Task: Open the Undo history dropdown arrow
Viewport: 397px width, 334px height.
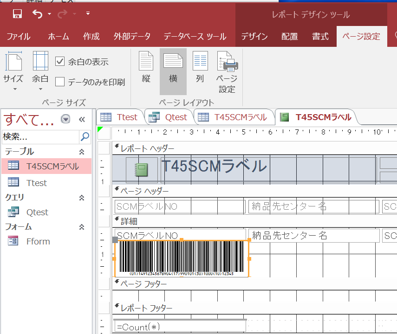Action: pyautogui.click(x=49, y=14)
